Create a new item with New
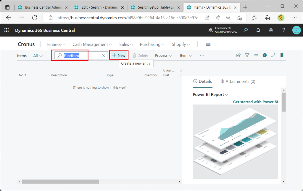Image resolution: width=303 pixels, height=191 pixels. pyautogui.click(x=119, y=55)
